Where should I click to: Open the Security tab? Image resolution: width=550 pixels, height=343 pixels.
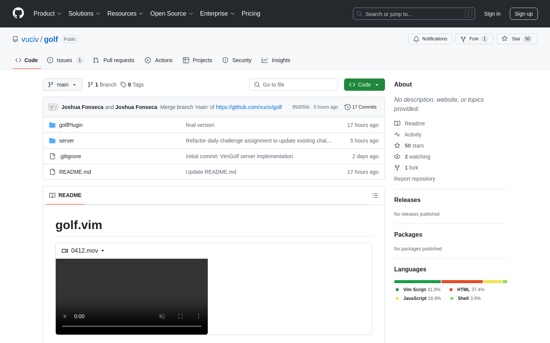[237, 60]
